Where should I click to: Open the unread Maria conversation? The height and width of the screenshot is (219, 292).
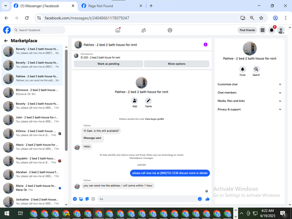(x=32, y=188)
